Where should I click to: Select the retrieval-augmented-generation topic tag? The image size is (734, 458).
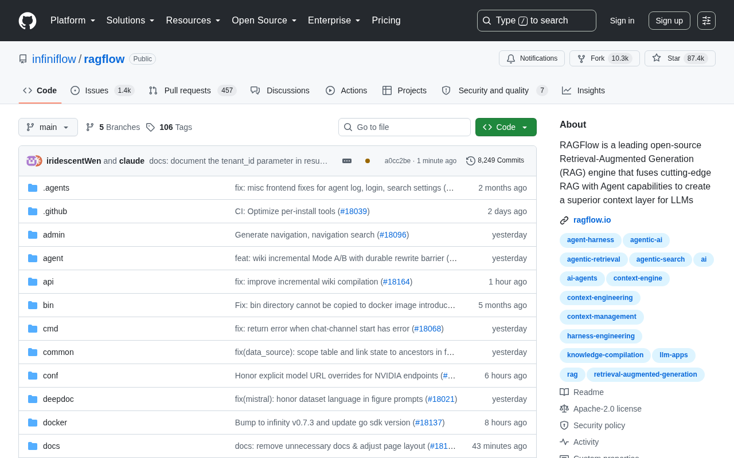point(646,375)
